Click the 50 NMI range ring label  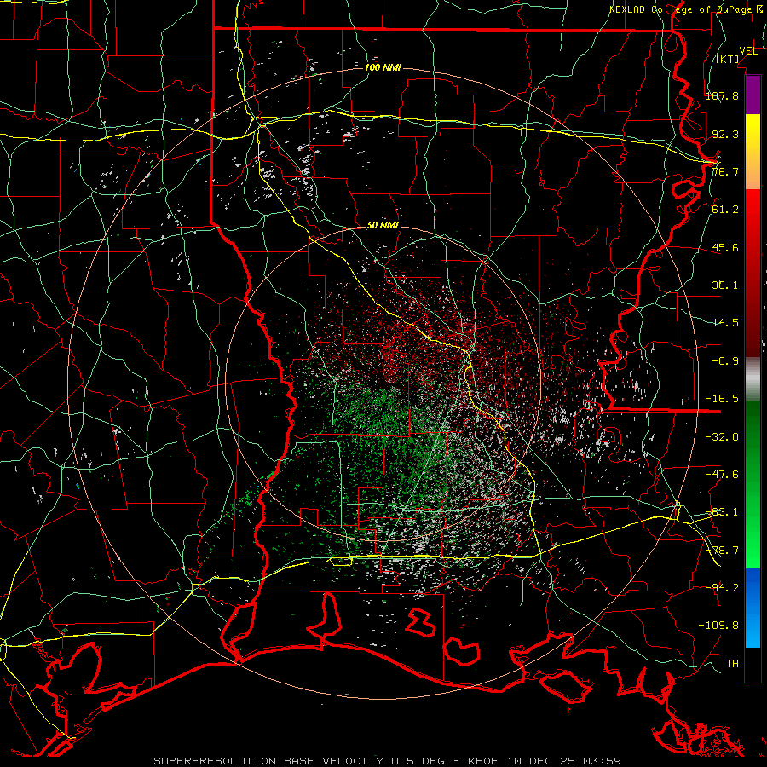click(x=383, y=226)
